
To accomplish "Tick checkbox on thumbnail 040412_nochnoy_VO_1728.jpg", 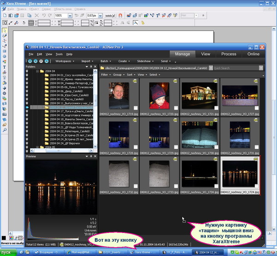I will pyautogui.click(x=135, y=147).
